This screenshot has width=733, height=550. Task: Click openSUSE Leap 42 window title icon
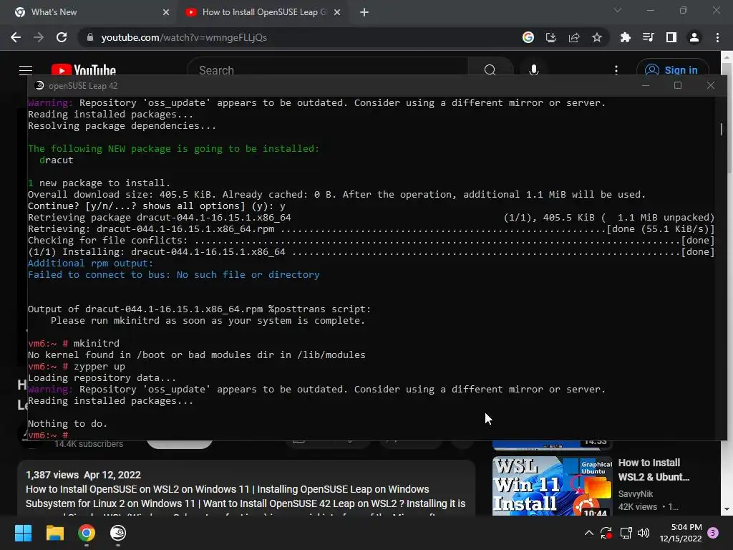point(40,86)
